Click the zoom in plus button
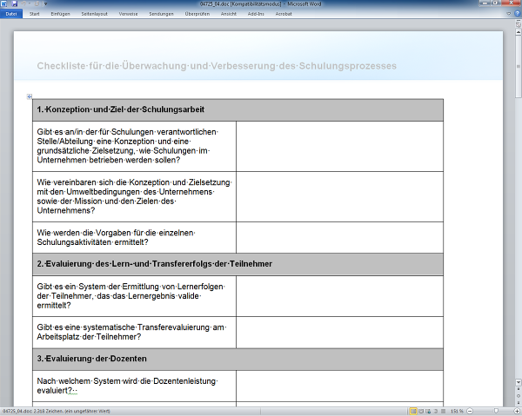This screenshot has height=416, width=522. tap(517, 411)
